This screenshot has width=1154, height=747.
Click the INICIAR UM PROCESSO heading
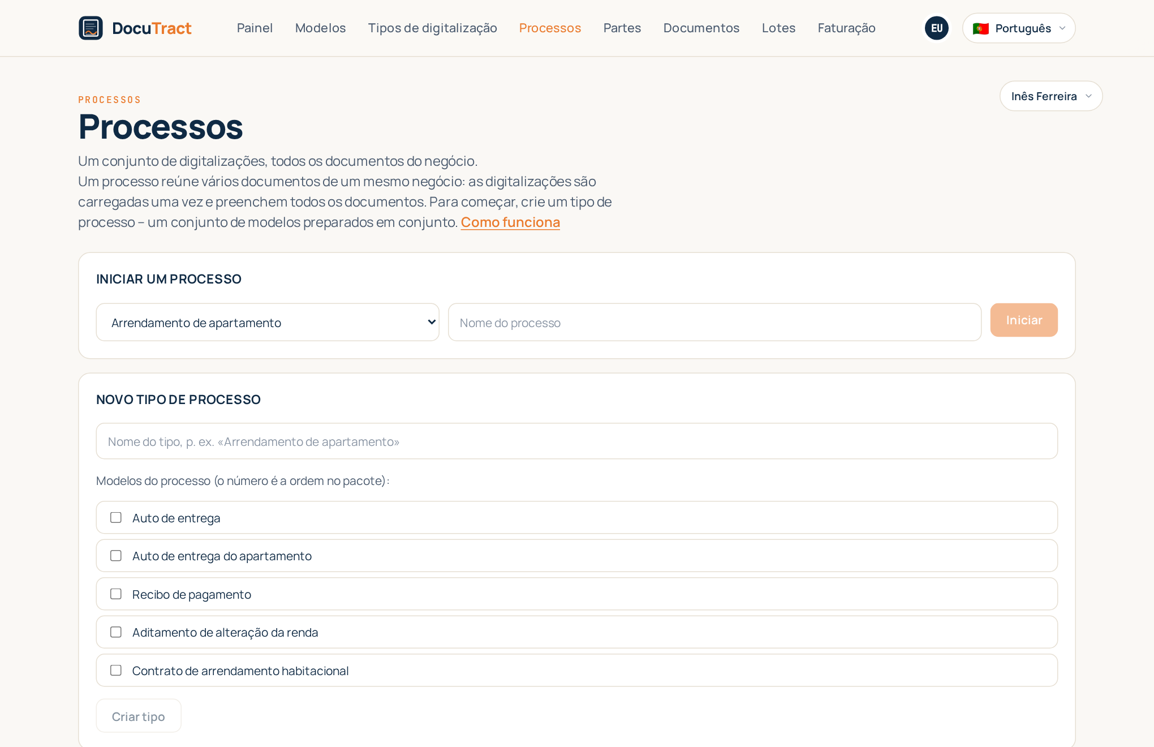tap(169, 279)
